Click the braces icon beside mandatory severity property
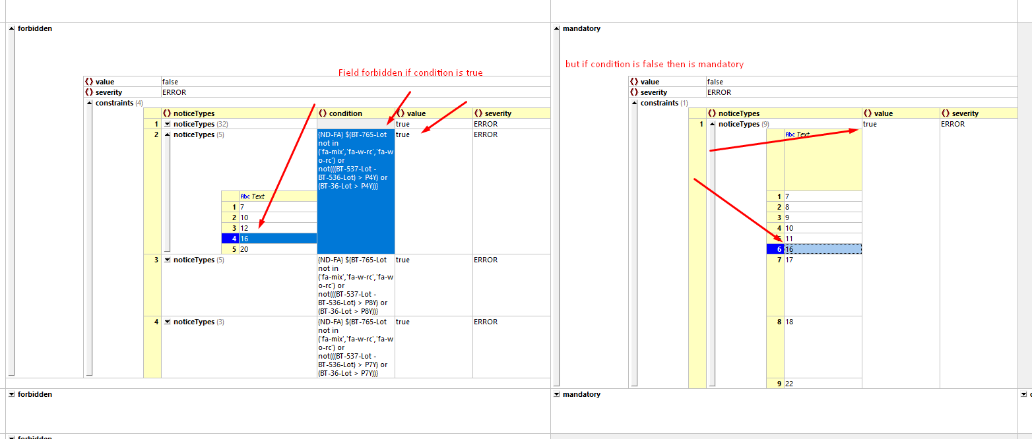 pyautogui.click(x=634, y=92)
